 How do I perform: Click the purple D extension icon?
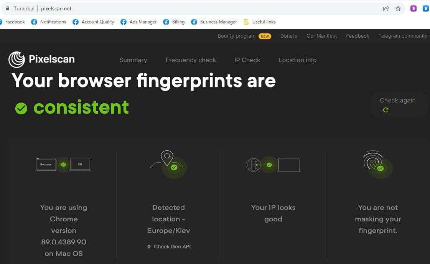click(414, 8)
